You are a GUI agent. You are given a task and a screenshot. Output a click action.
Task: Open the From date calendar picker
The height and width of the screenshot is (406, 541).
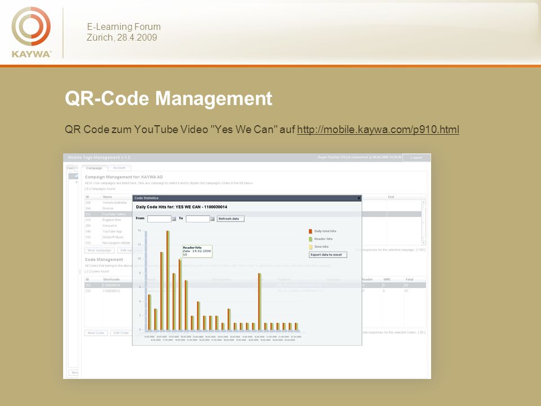[174, 219]
